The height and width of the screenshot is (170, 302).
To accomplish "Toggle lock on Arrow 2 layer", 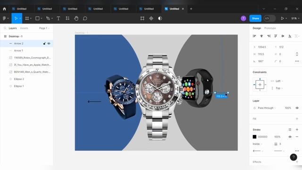I will tap(44, 43).
